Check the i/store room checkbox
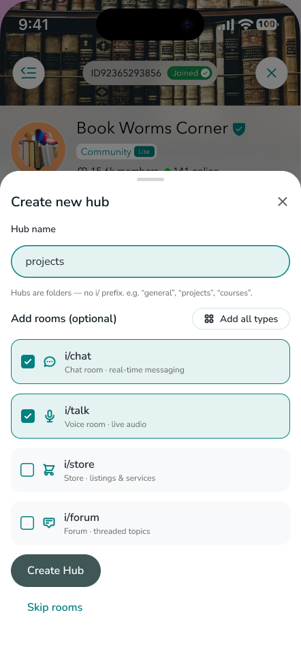The height and width of the screenshot is (651, 301). [x=27, y=470]
